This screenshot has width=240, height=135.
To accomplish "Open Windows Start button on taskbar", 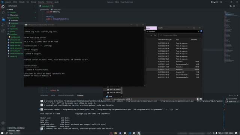I will pyautogui.click(x=2, y=133).
